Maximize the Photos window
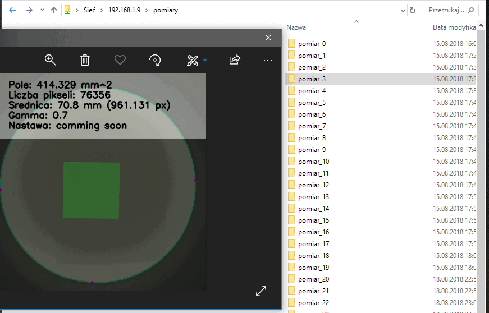The image size is (489, 313). pos(243,38)
